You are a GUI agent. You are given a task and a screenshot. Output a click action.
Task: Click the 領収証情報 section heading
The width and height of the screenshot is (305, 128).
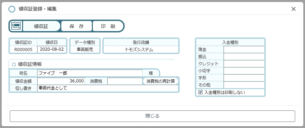coord(30,64)
